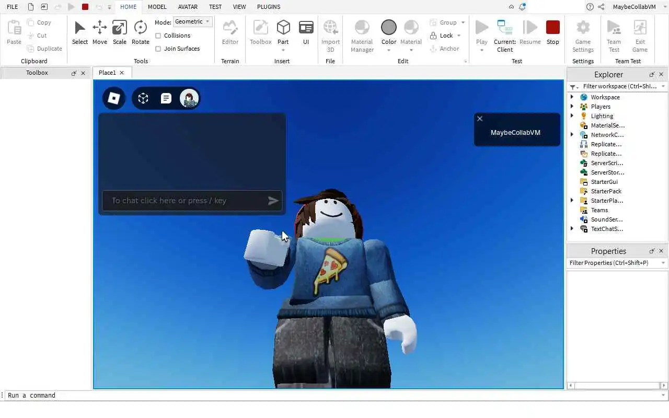The height and width of the screenshot is (418, 669).
Task: Switch to the TEST tab
Action: click(215, 7)
